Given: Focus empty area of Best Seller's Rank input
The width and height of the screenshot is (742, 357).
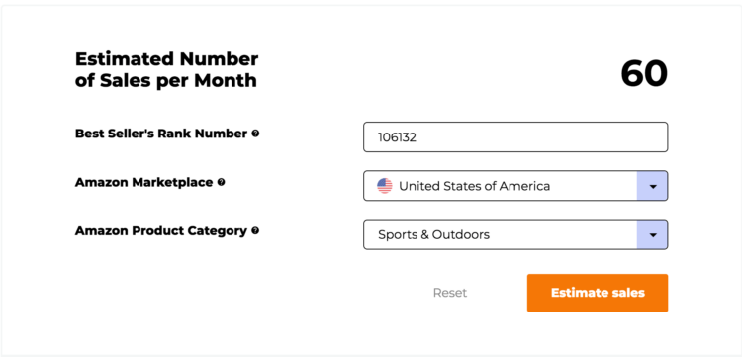Looking at the screenshot, I should click(x=539, y=137).
